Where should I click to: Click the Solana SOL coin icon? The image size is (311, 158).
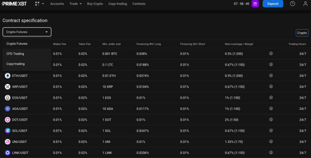click(7, 131)
